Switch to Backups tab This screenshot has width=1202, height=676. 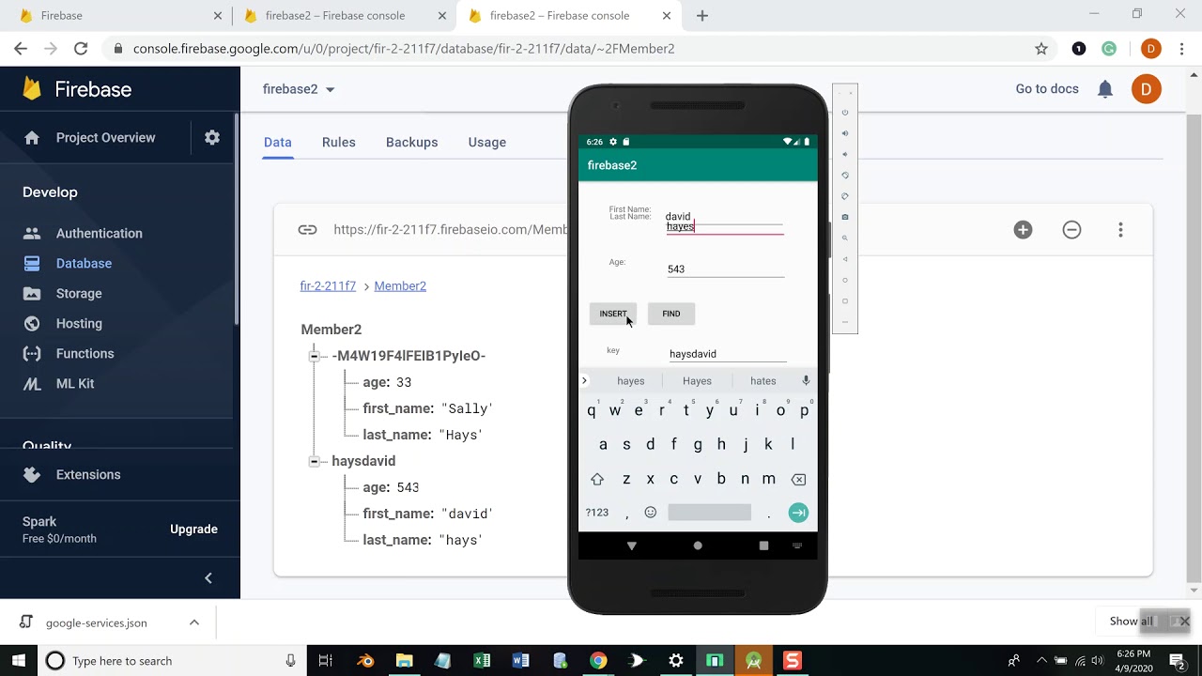click(x=411, y=142)
